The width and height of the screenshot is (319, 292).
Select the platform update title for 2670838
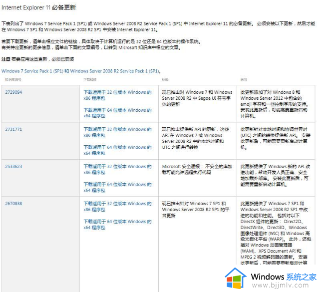tap(196, 209)
